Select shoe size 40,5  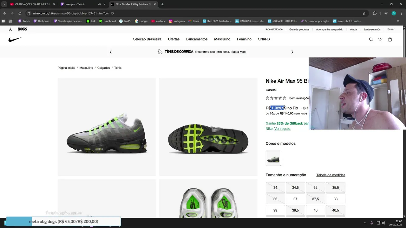(336, 210)
